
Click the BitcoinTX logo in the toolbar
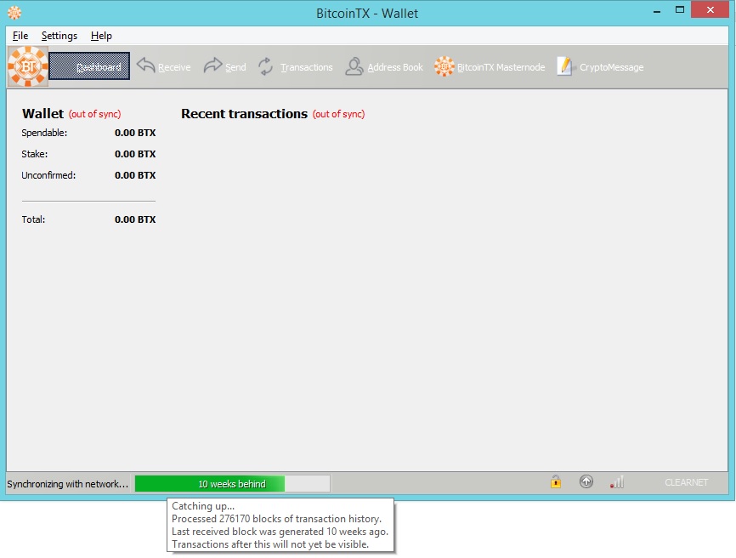point(28,66)
